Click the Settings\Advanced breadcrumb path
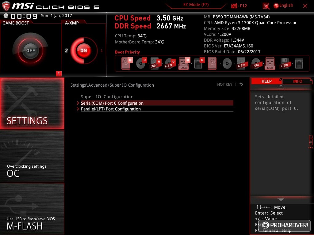The image size is (314, 235). point(112,85)
